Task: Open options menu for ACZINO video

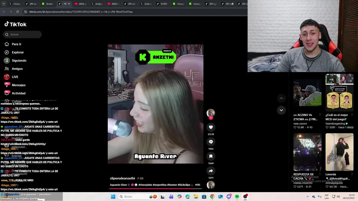Action: (320, 115)
